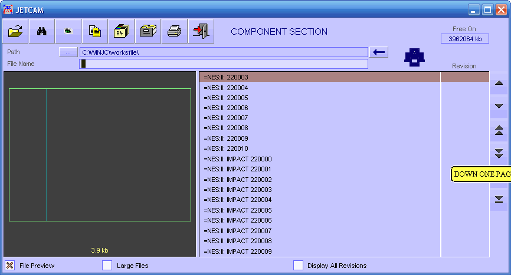Uncheck the File Preview checkbox
This screenshot has width=511, height=275.
pyautogui.click(x=10, y=265)
